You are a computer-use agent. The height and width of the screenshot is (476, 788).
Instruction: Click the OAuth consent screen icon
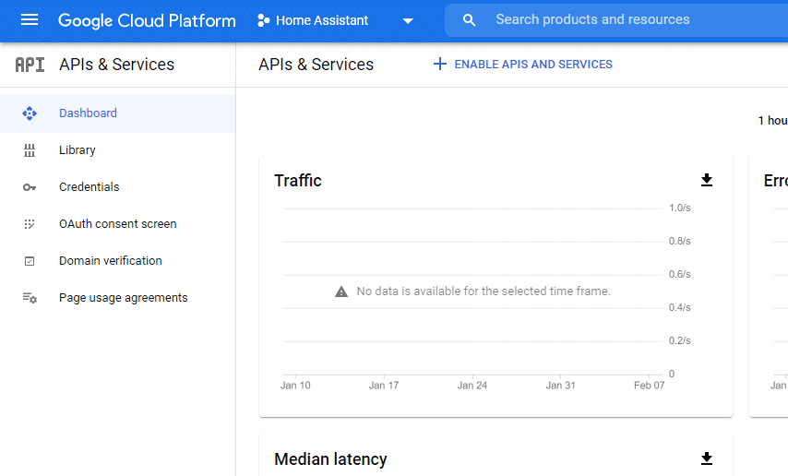[x=30, y=224]
